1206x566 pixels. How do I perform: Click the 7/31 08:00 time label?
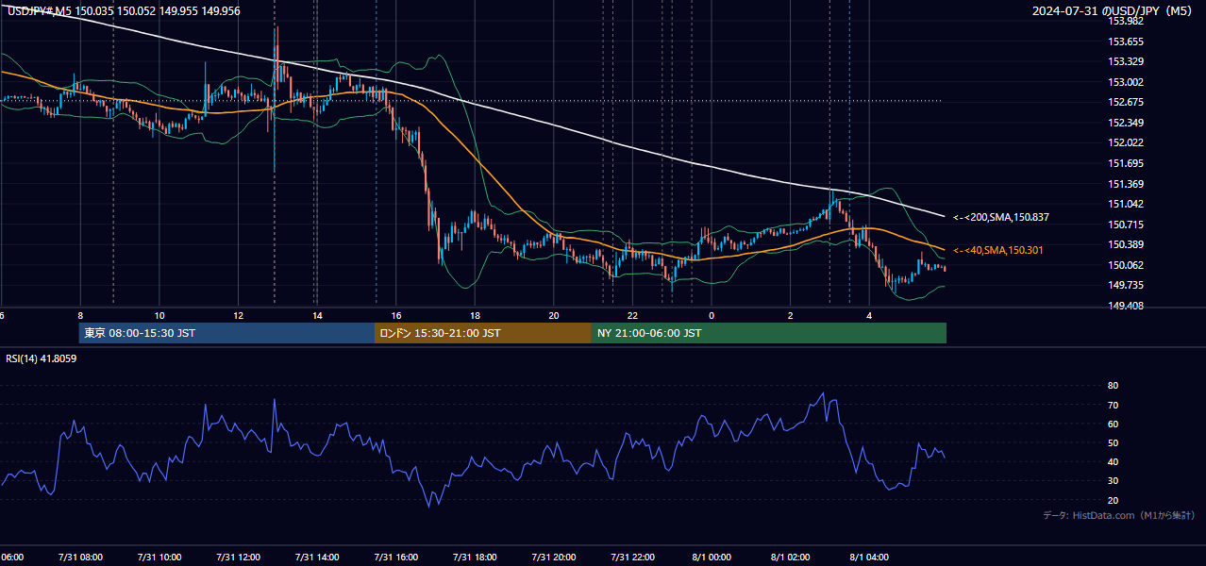(x=80, y=557)
